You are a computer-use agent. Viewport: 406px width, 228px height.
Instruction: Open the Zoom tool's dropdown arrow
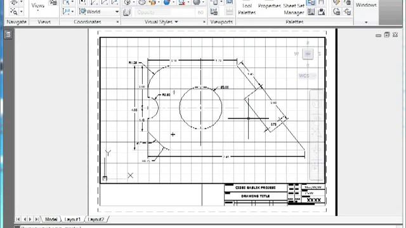[x=22, y=11]
